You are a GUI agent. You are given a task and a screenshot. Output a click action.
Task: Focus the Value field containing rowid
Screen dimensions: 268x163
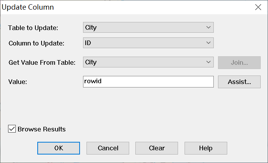[x=148, y=82]
